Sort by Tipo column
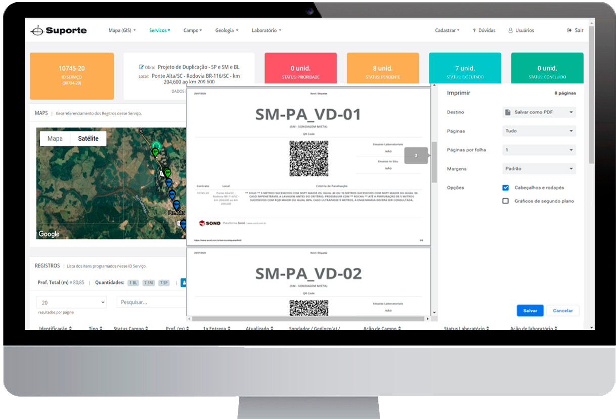The width and height of the screenshot is (616, 419). tap(95, 329)
